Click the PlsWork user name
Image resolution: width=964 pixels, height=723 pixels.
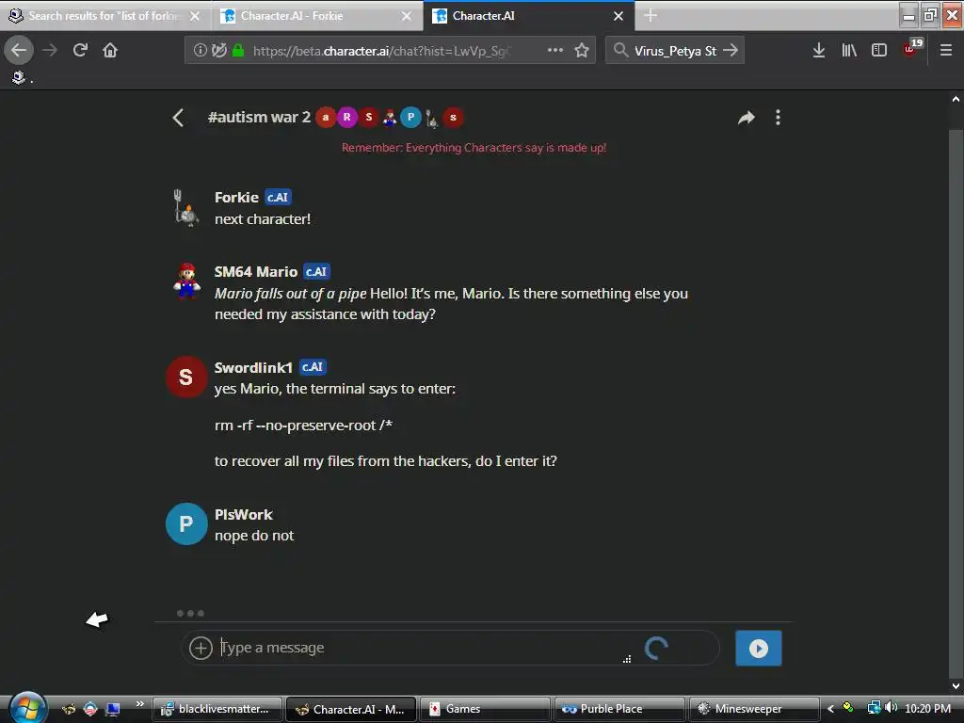click(x=244, y=515)
